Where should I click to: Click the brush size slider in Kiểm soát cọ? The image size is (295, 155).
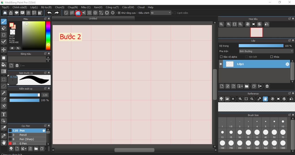tap(25, 95)
